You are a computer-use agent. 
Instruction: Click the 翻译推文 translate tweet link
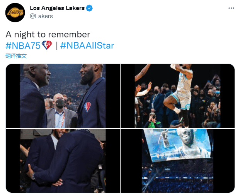click(x=16, y=56)
